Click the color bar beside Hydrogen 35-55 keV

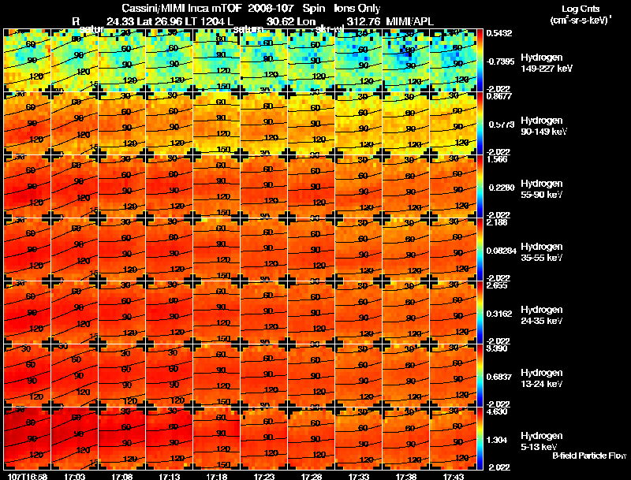[480, 250]
